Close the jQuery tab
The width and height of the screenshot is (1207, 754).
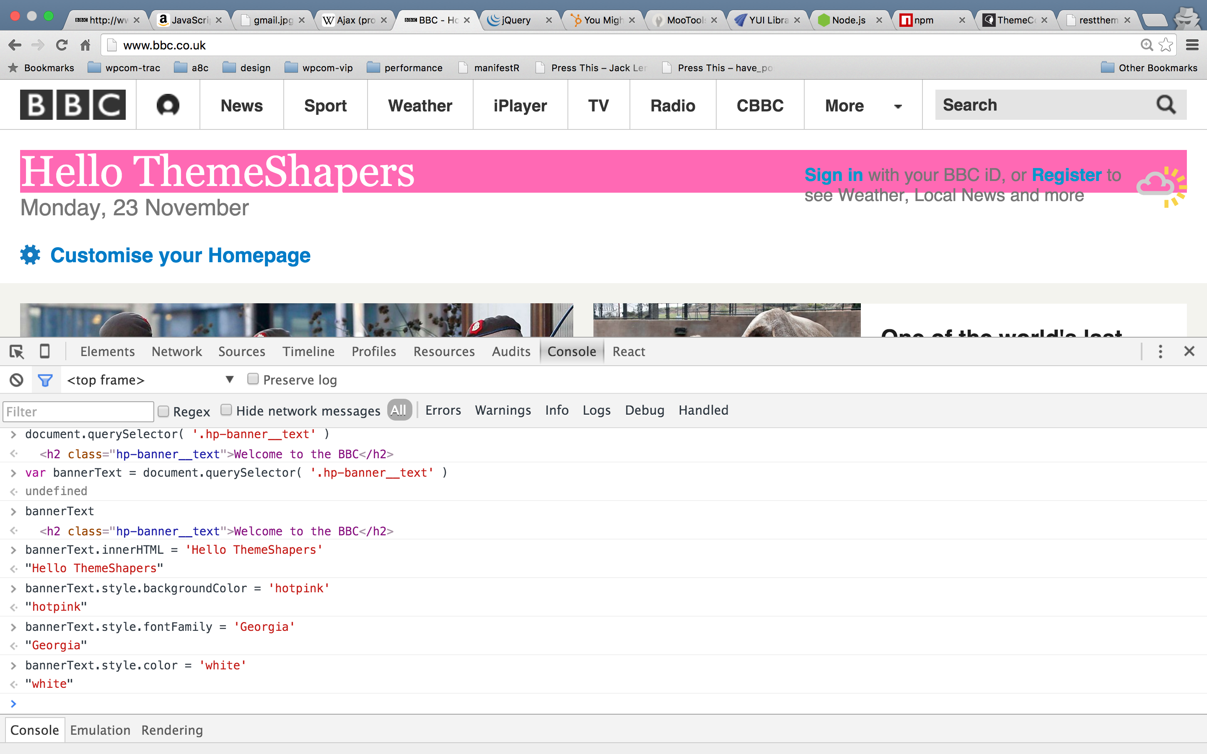549,20
